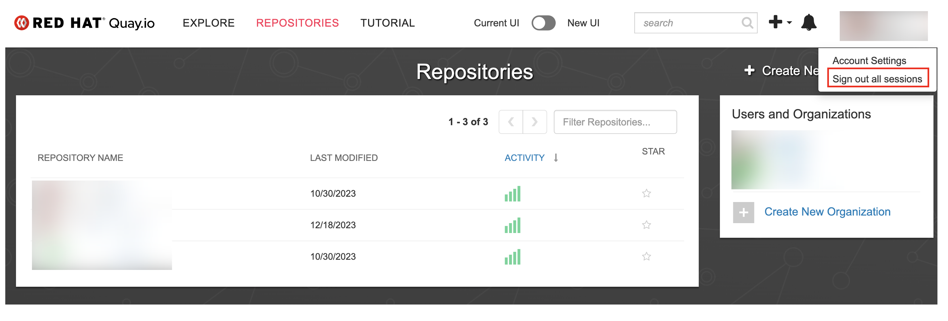Choose Sign out all sessions
Screen dimensions: 948x321
tap(877, 79)
